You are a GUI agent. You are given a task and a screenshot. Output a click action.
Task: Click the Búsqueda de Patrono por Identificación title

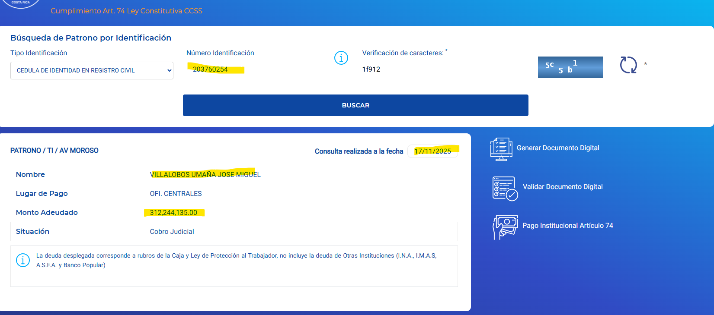click(x=91, y=38)
